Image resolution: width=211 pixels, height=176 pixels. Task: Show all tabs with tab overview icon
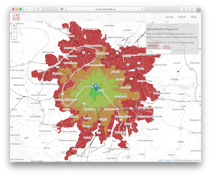[x=192, y=9]
